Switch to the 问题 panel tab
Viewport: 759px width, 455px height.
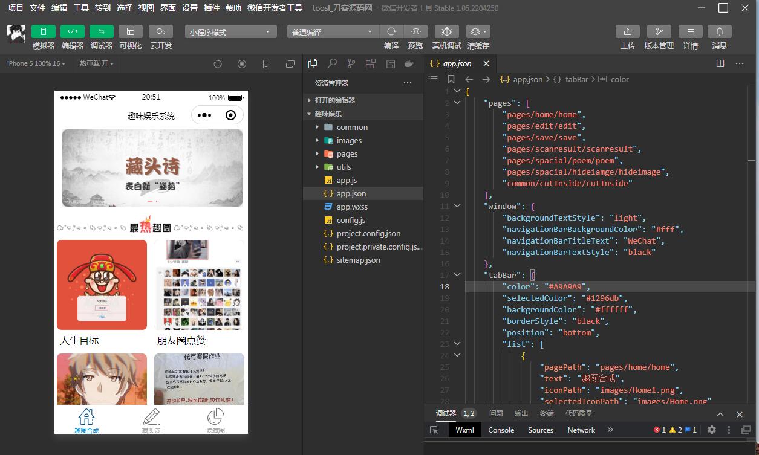coord(496,413)
